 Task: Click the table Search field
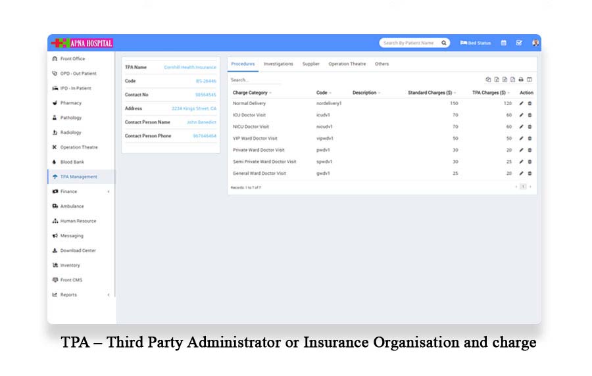pos(255,80)
